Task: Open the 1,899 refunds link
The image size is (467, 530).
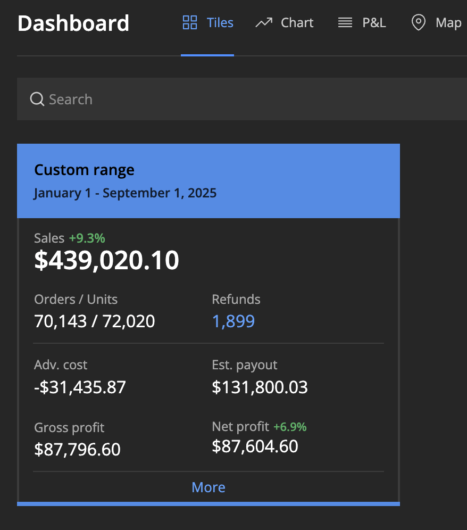Action: pos(233,321)
